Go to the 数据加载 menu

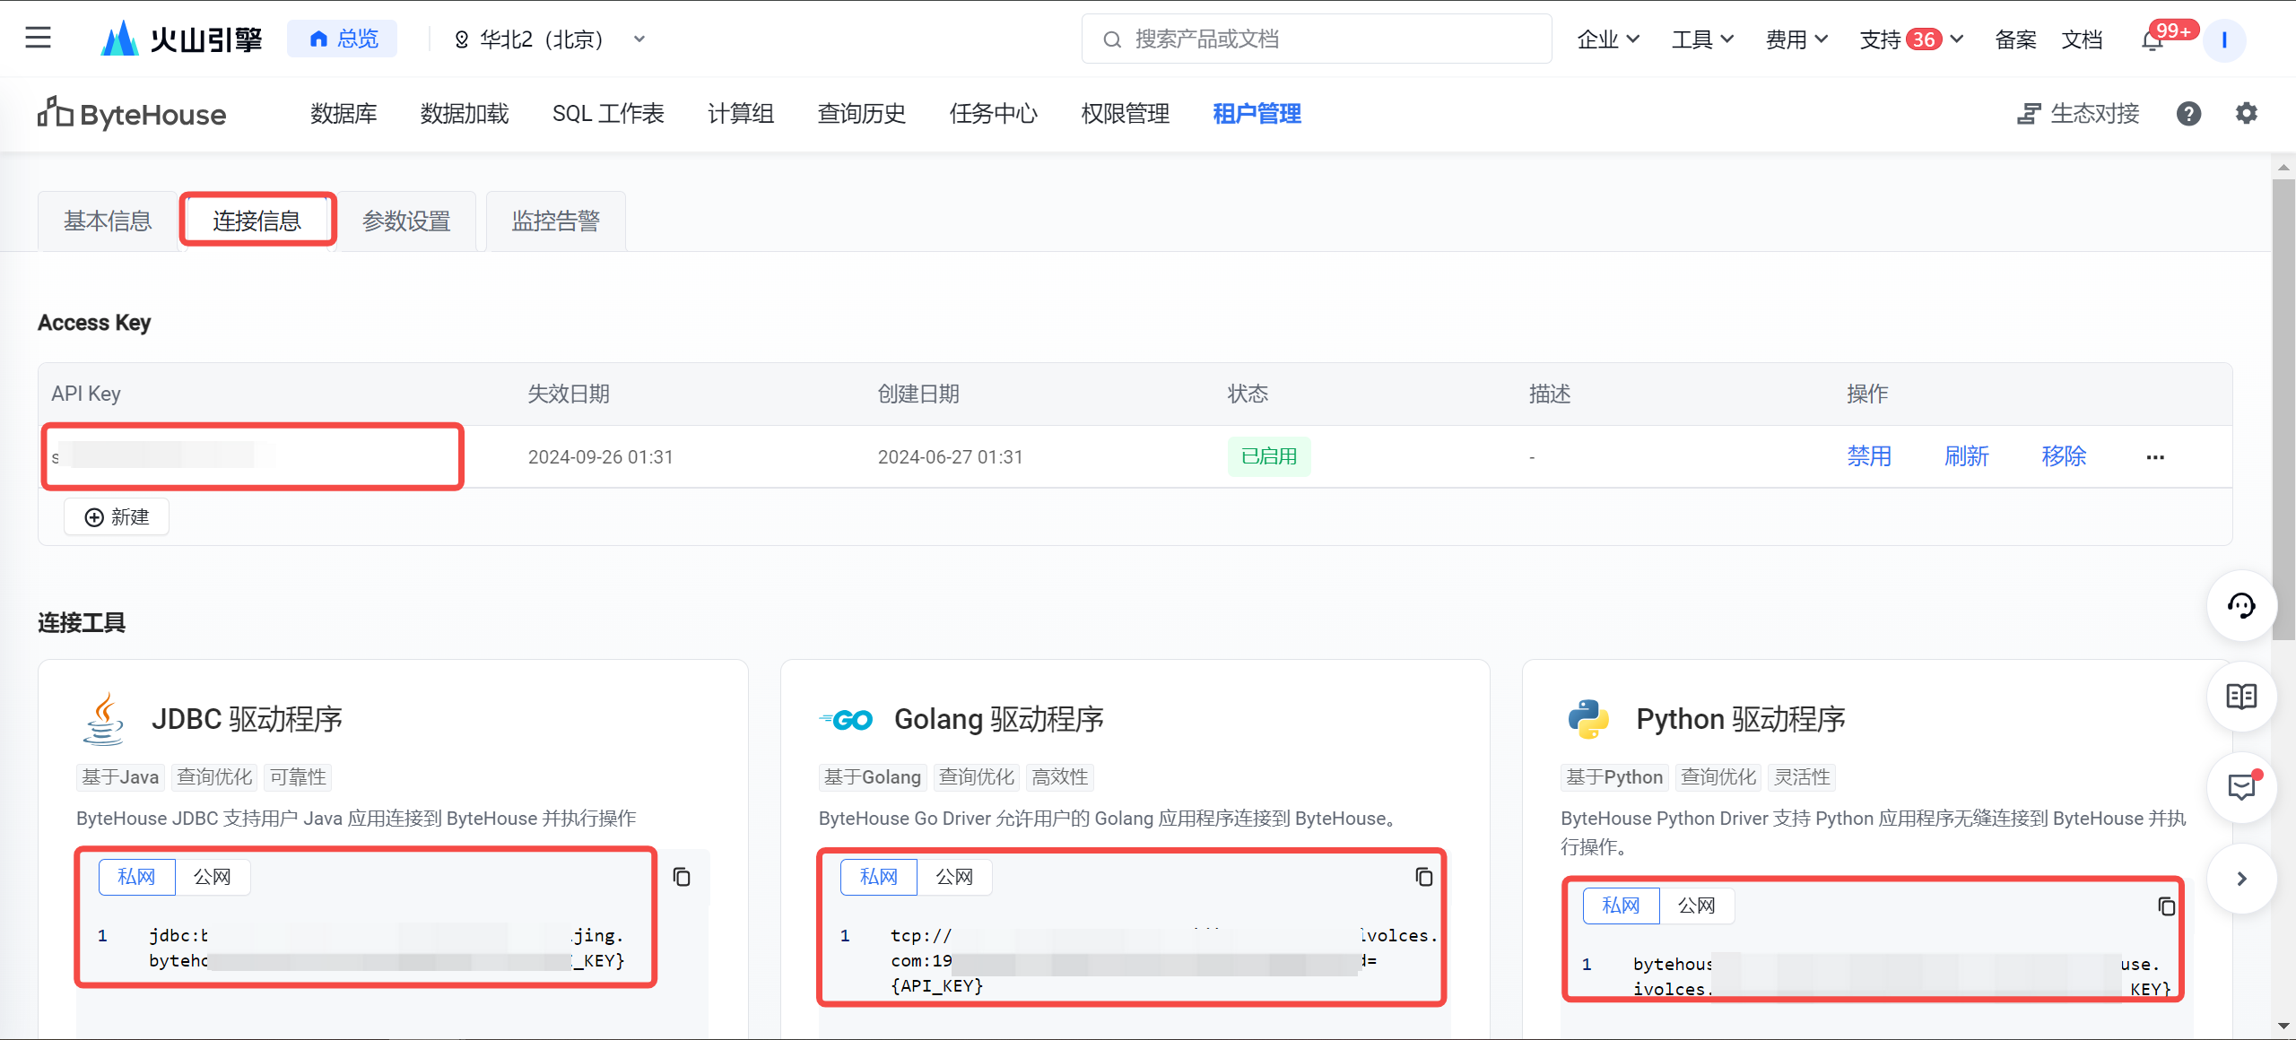coord(465,114)
